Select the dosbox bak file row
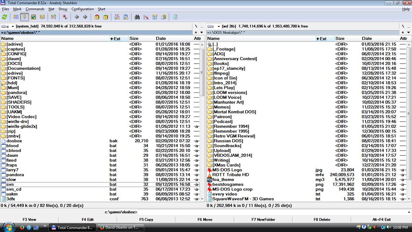The height and width of the screenshot is (232, 412). 100,141
